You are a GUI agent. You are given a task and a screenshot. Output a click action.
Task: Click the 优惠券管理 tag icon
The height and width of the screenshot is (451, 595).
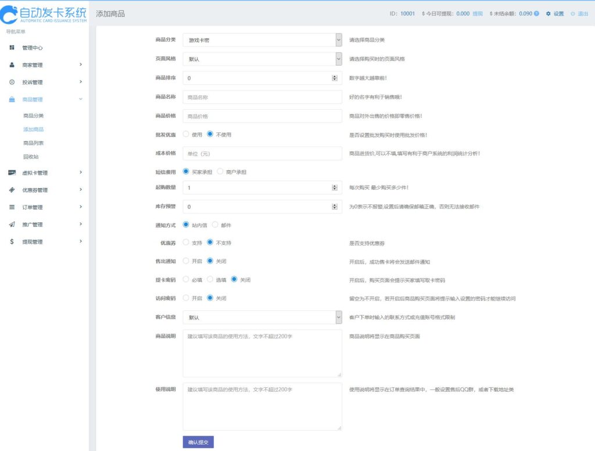[12, 190]
